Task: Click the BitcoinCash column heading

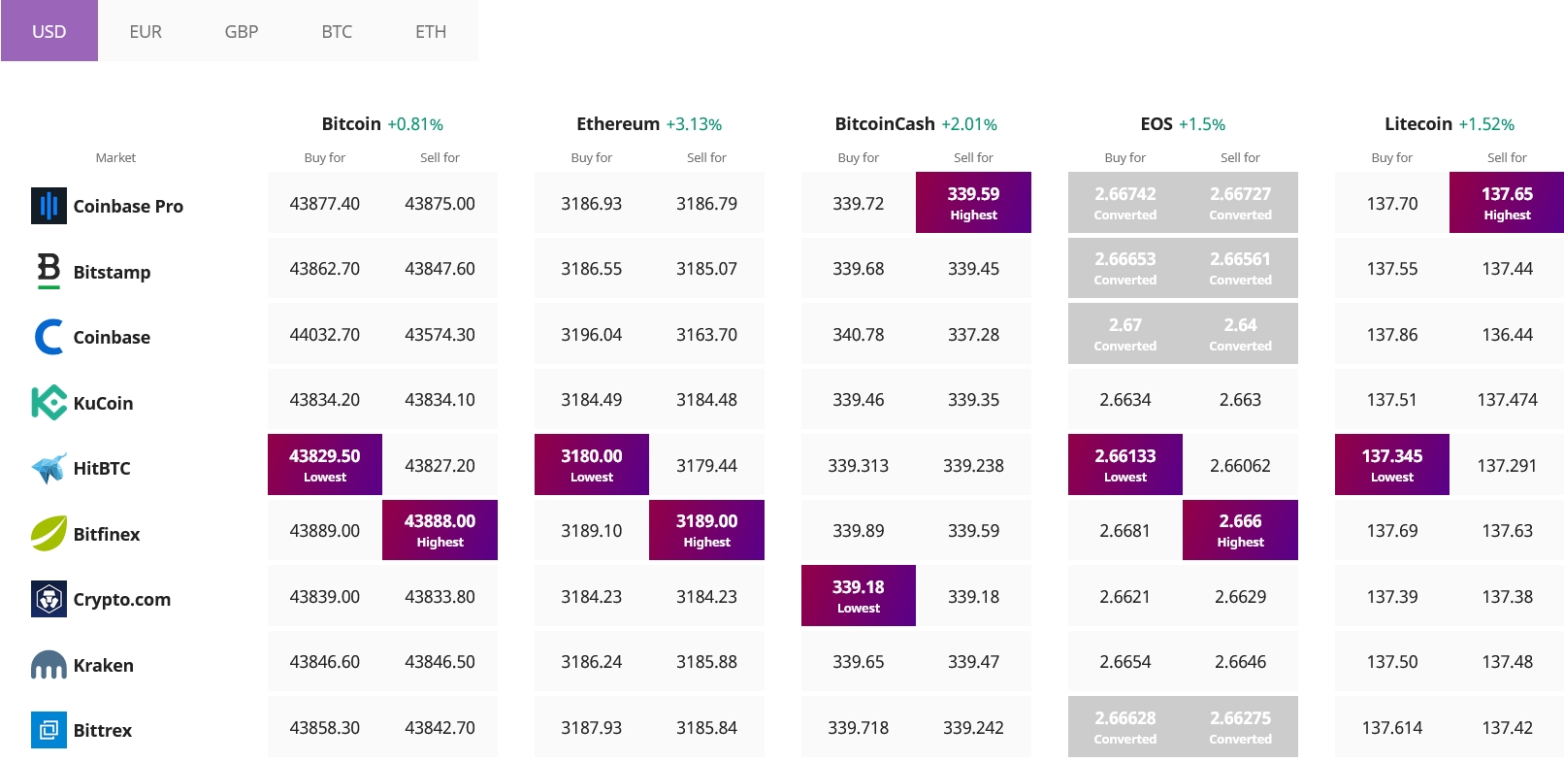Action: pyautogui.click(x=885, y=123)
